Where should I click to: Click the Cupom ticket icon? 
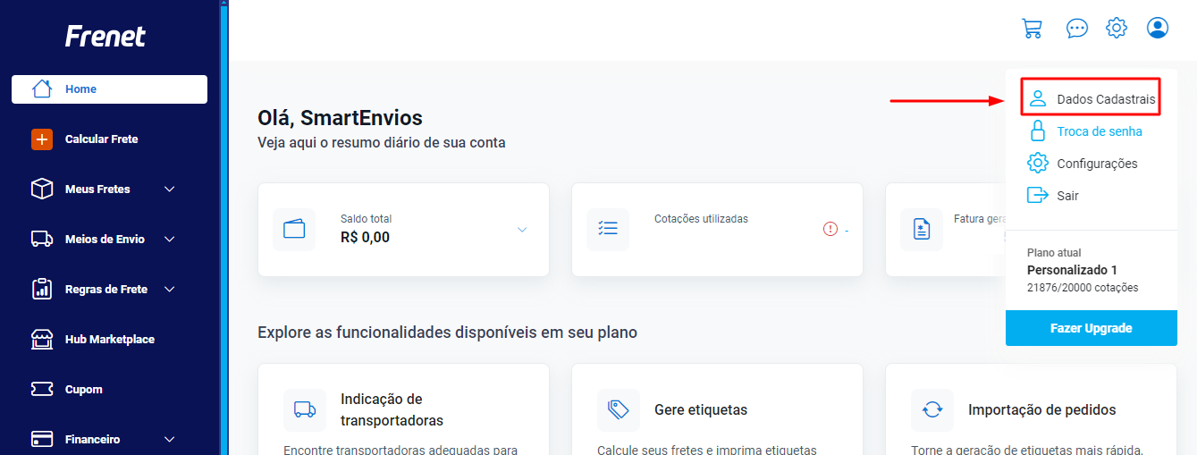coord(42,390)
